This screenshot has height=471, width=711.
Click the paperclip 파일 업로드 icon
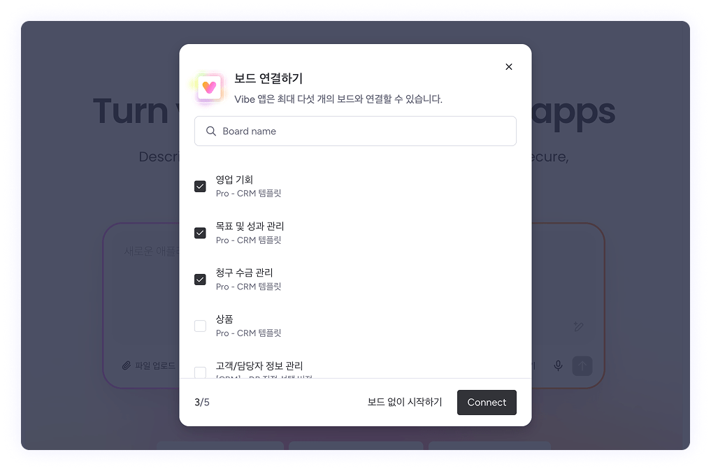[x=127, y=365]
